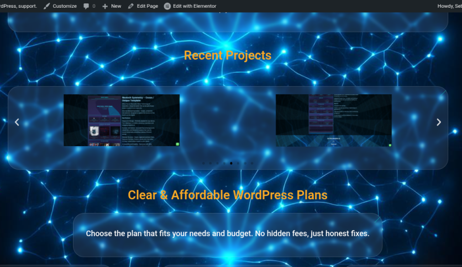This screenshot has height=267, width=462.
Task: Launch Edit with Elementor
Action: (190, 6)
